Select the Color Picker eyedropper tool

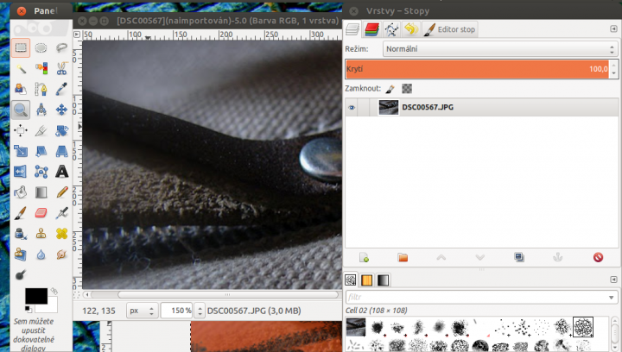(61, 89)
